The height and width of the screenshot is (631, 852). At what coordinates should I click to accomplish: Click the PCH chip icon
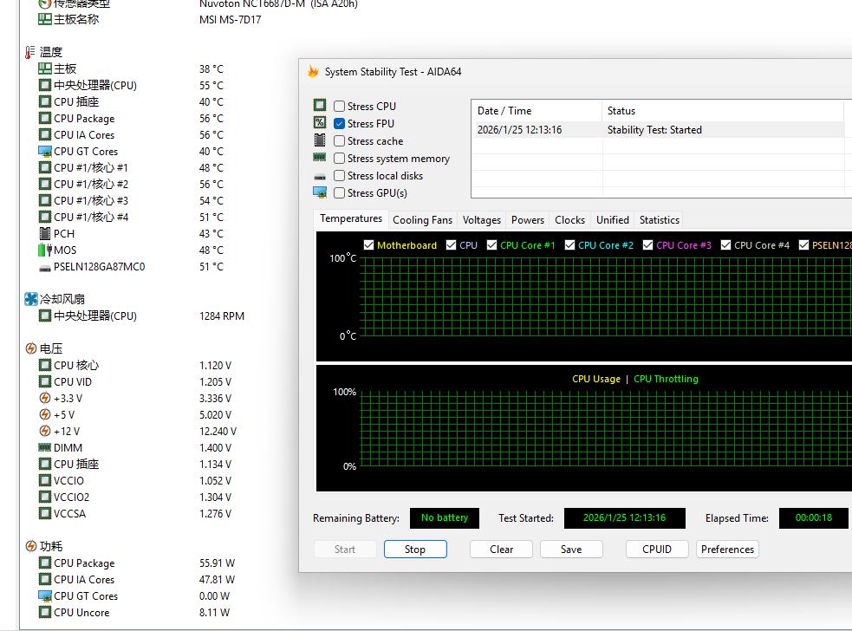(x=45, y=233)
